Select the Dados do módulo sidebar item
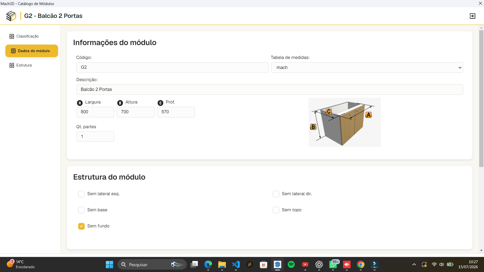The width and height of the screenshot is (484, 272). (x=32, y=51)
